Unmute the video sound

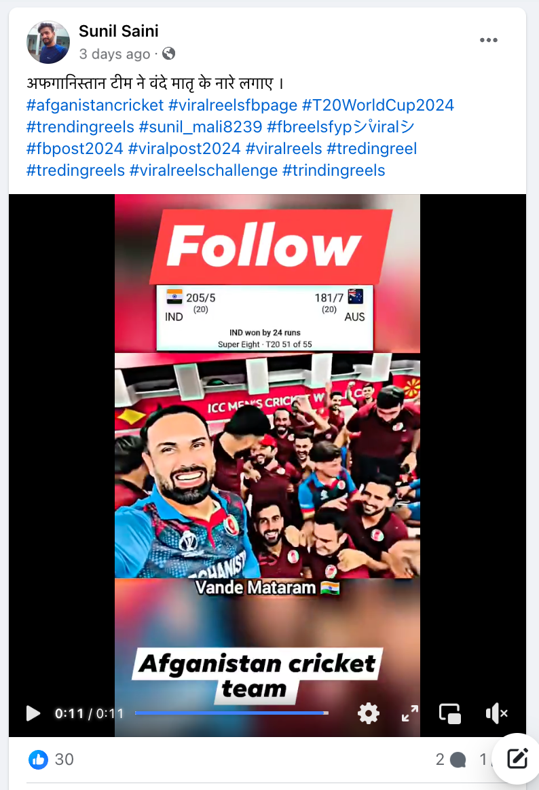tap(496, 713)
